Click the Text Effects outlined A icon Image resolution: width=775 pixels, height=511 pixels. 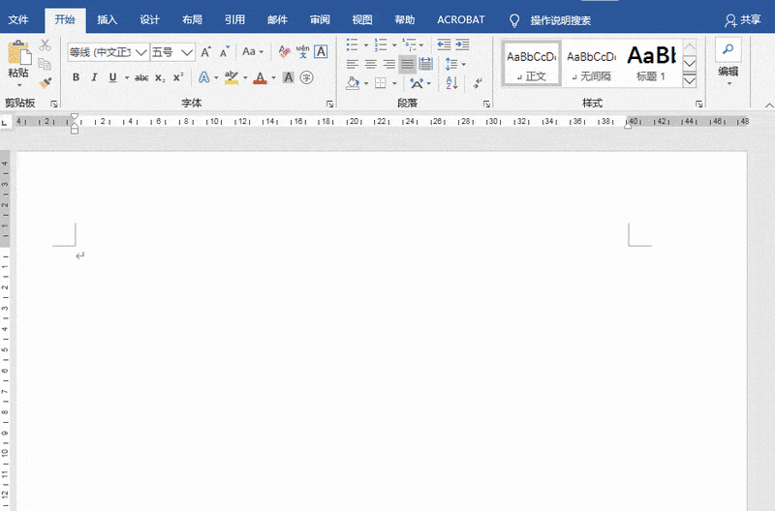click(204, 77)
